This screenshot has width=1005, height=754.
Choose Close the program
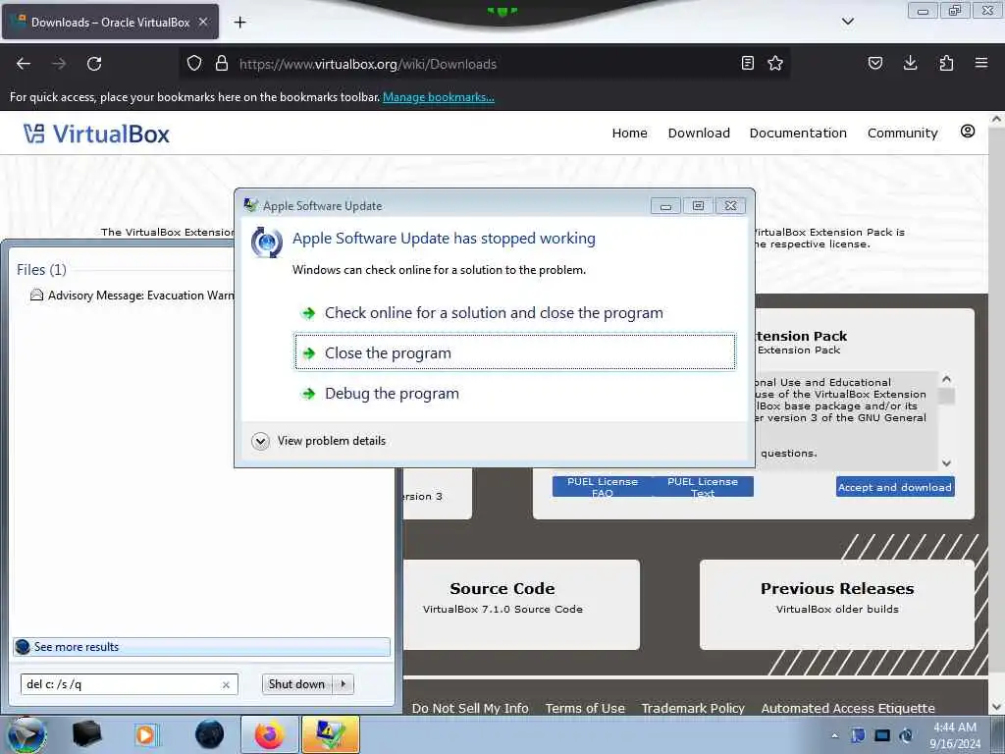tap(515, 352)
